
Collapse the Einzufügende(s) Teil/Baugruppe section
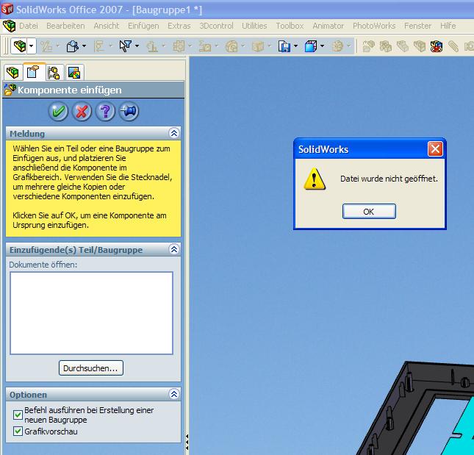pos(174,249)
